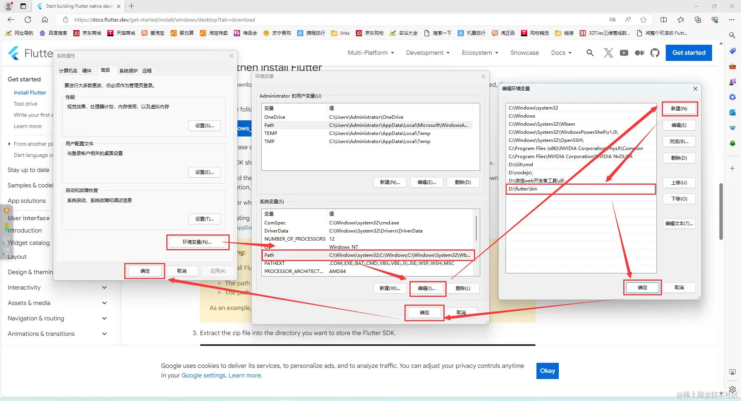Click 新建(W)... under system variables
This screenshot has height=401, width=741.
click(x=390, y=288)
